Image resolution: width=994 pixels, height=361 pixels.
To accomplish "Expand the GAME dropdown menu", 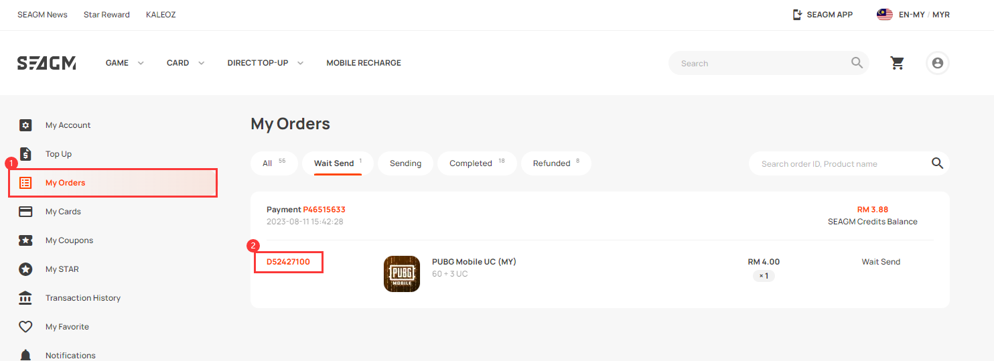I will coord(125,63).
